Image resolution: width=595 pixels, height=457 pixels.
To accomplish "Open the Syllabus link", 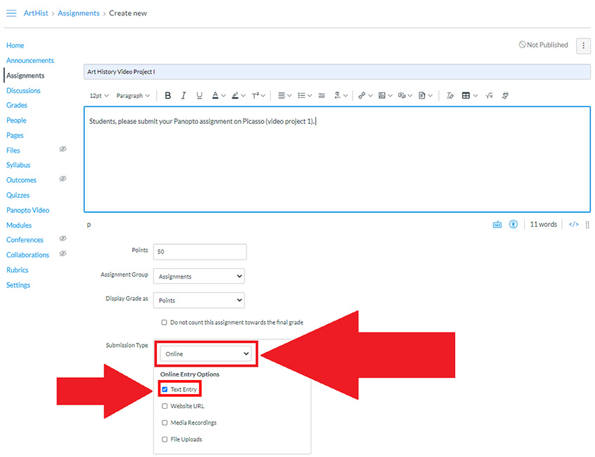I will pos(18,165).
